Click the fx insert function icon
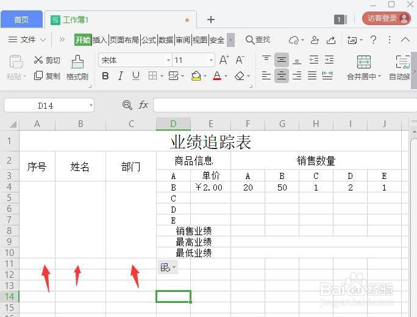 coord(143,104)
